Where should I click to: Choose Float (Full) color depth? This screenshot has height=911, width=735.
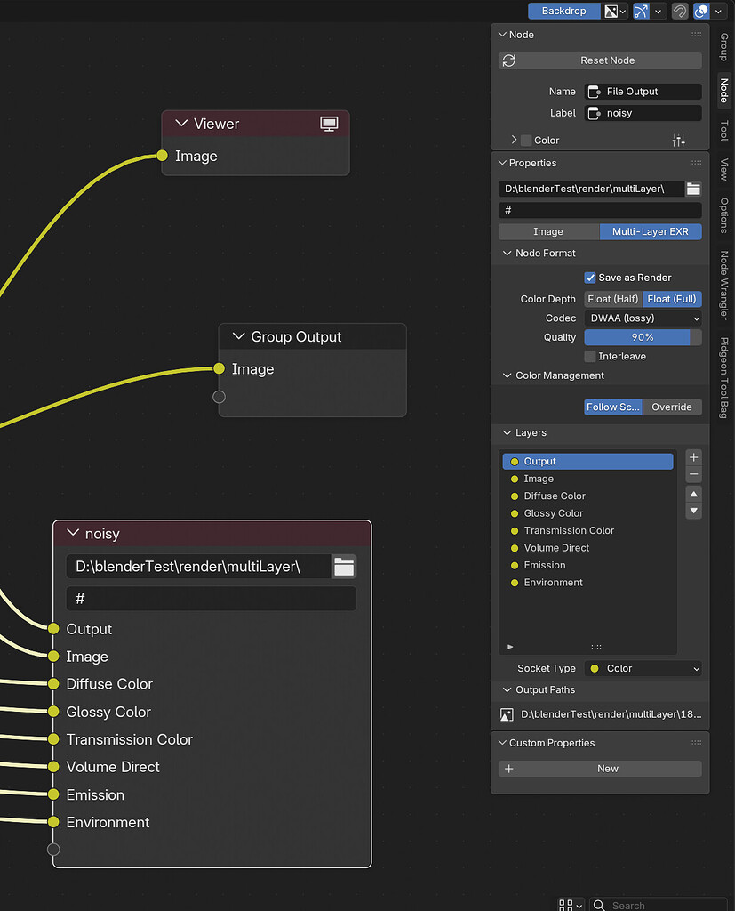[x=672, y=299]
